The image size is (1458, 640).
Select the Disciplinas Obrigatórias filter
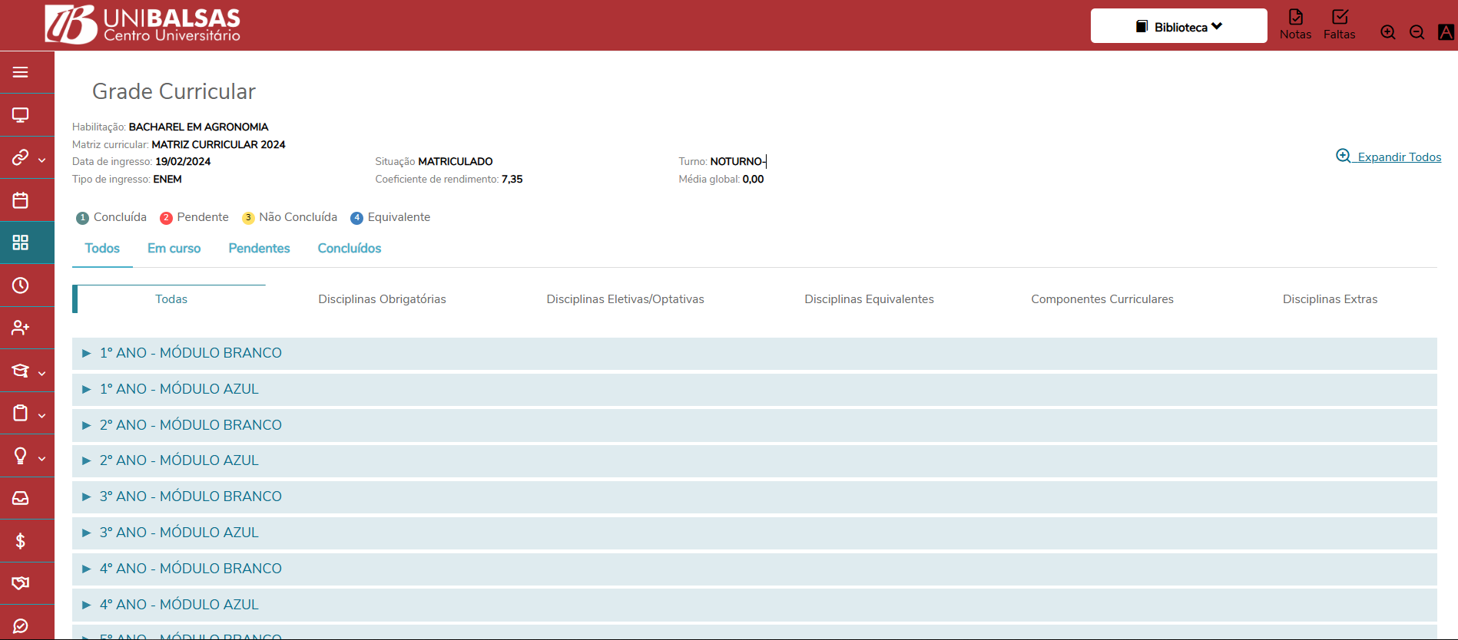pyautogui.click(x=382, y=299)
